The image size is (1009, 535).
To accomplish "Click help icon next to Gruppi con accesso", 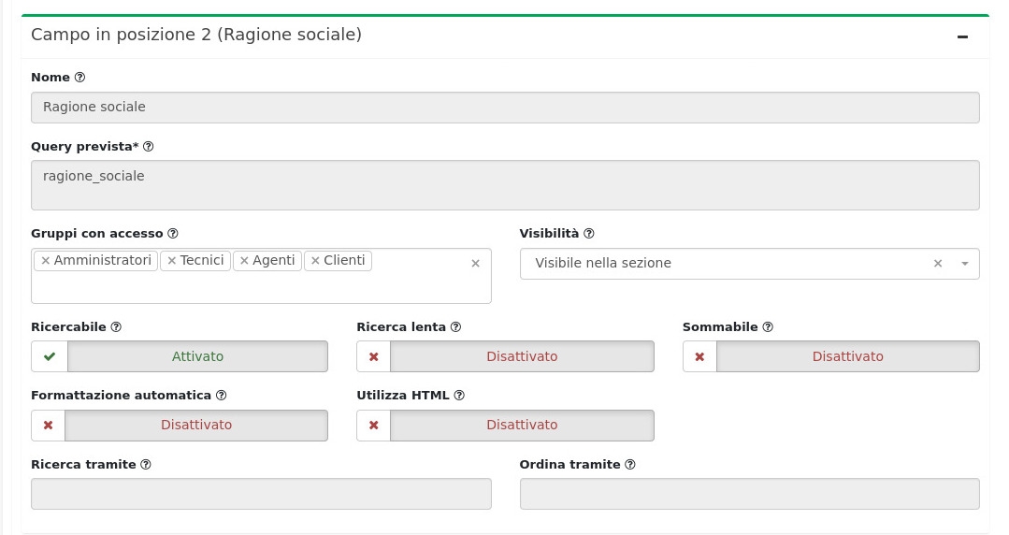I will [x=172, y=234].
